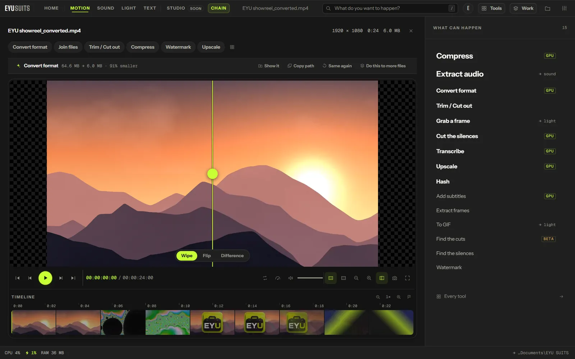The width and height of the screenshot is (575, 359).
Task: Open the E account button
Action: pyautogui.click(x=468, y=8)
